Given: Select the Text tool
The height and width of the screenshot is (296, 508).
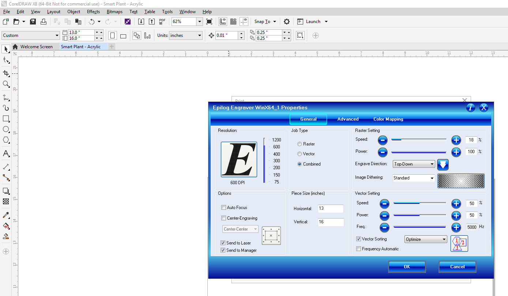Looking at the screenshot, I should [x=6, y=153].
